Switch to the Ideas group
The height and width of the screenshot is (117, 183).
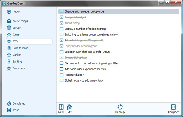pos(16,34)
